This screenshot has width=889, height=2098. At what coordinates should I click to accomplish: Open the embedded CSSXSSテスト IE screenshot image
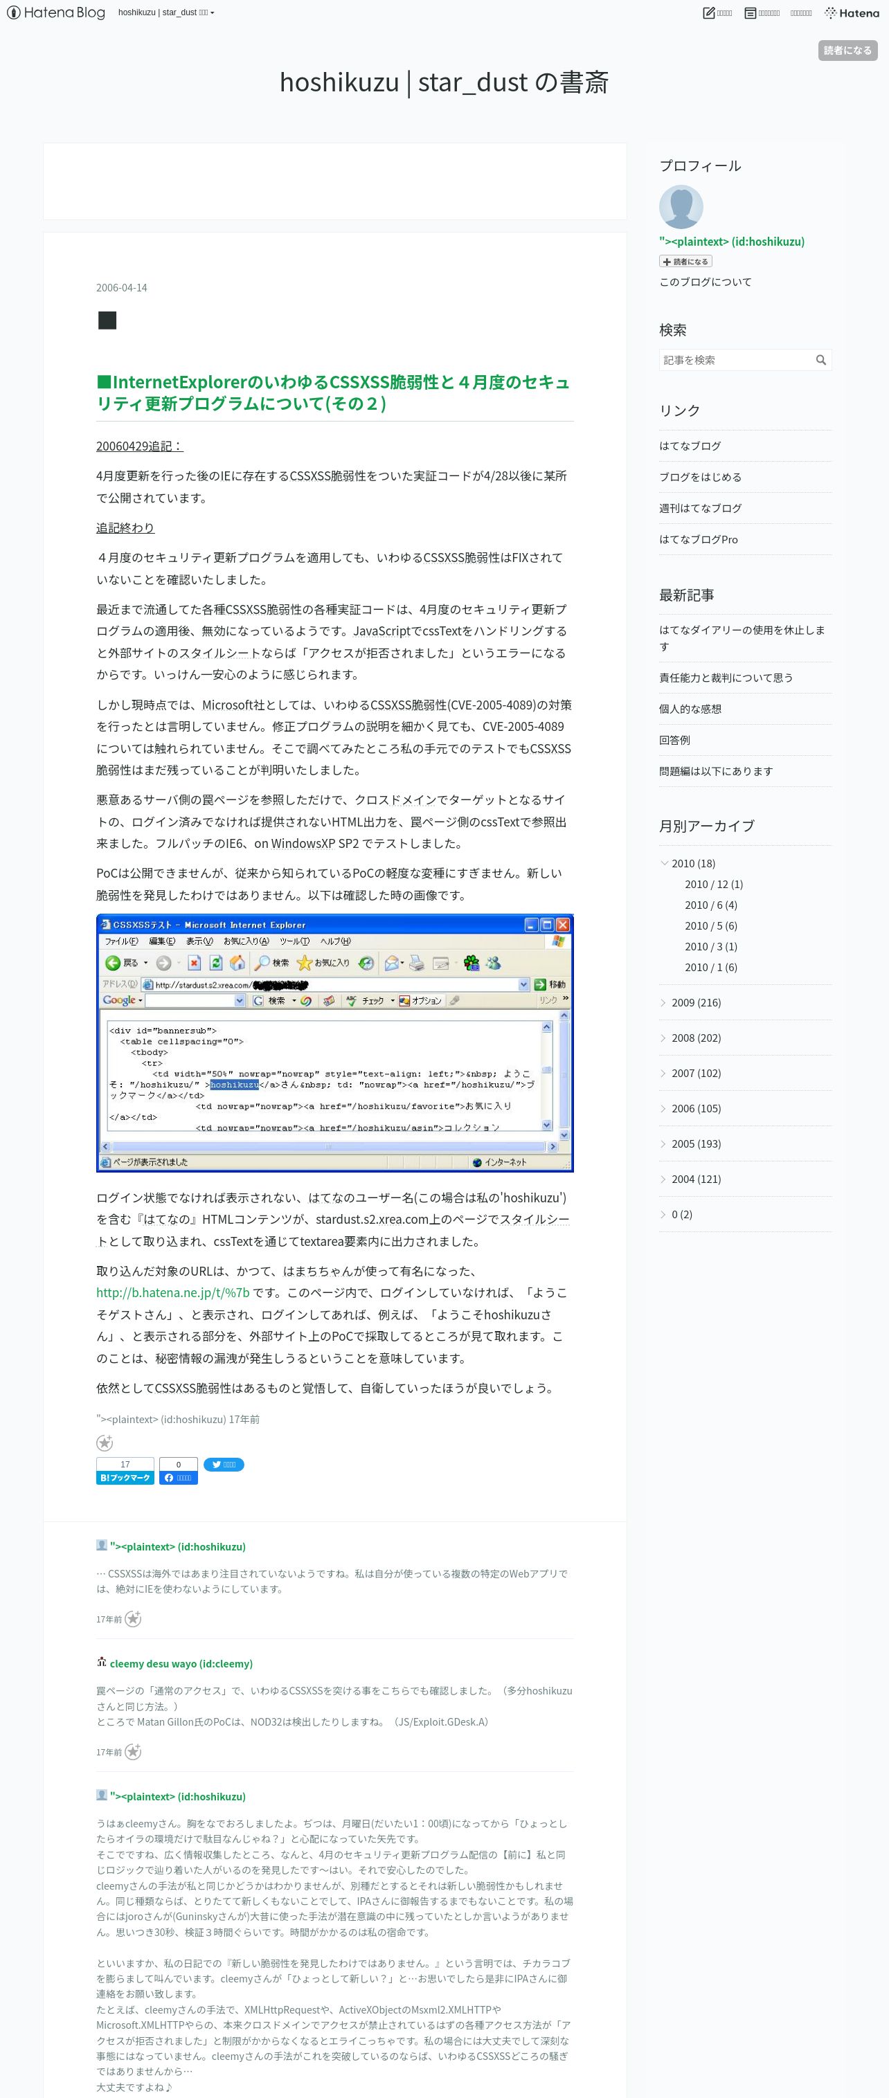click(335, 1043)
